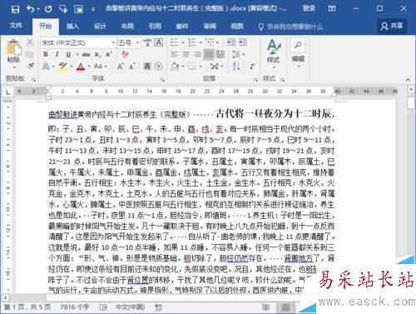Screen dimensions: 416x314
Task: Switch to read mode view in status bar
Action: pos(265,307)
